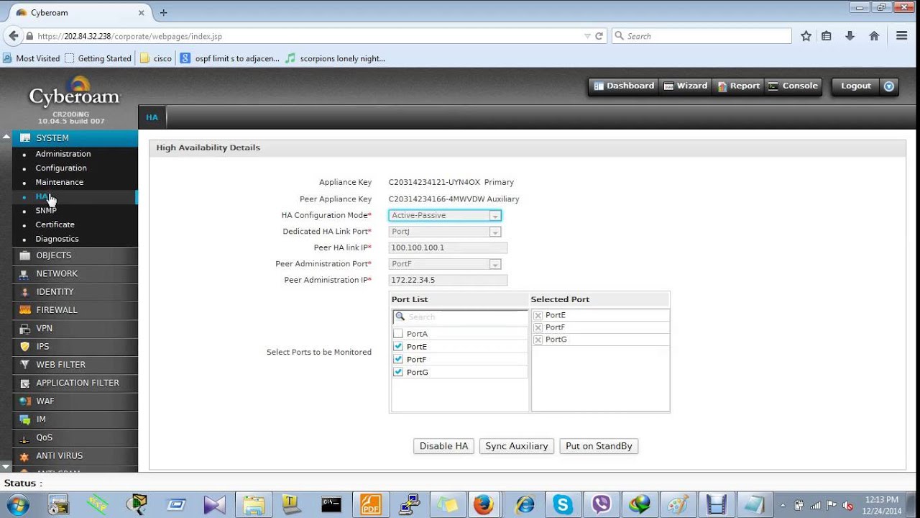Expand the dropdown beside Logout
The width and height of the screenshot is (920, 518).
(889, 86)
